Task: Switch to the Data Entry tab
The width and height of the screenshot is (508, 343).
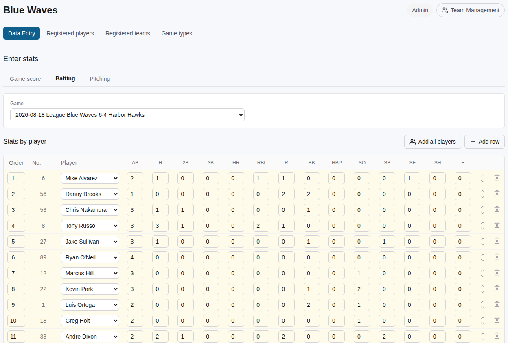Action: (x=22, y=33)
